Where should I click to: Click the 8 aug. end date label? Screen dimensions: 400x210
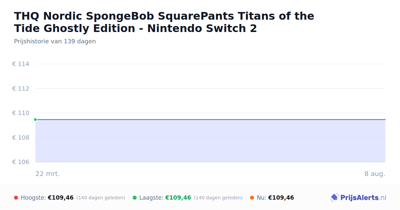coord(375,174)
